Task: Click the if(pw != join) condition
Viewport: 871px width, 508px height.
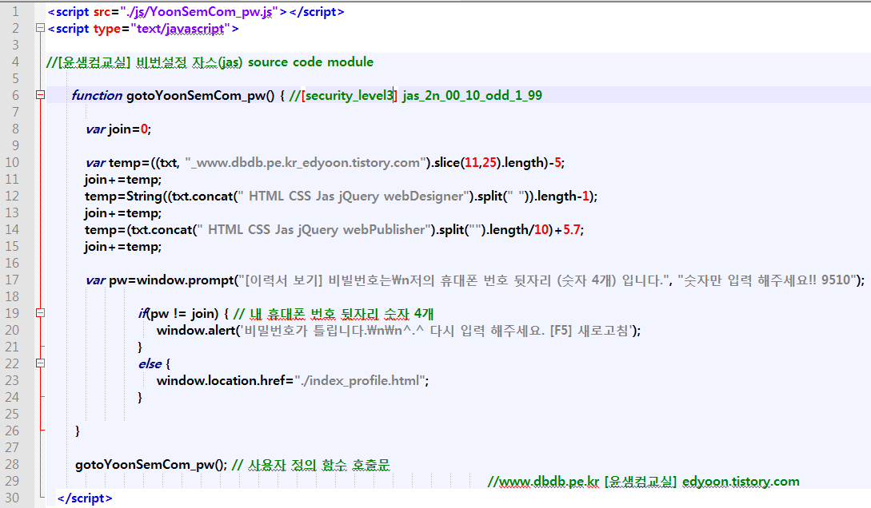Action: [179, 313]
